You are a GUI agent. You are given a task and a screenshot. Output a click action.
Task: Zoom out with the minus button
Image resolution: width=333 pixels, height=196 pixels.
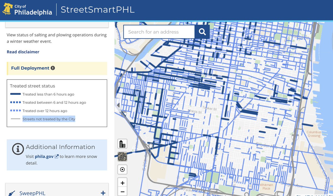coord(122,192)
